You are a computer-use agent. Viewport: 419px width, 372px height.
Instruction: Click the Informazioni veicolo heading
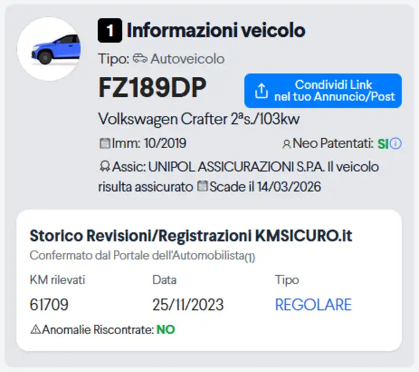216,30
